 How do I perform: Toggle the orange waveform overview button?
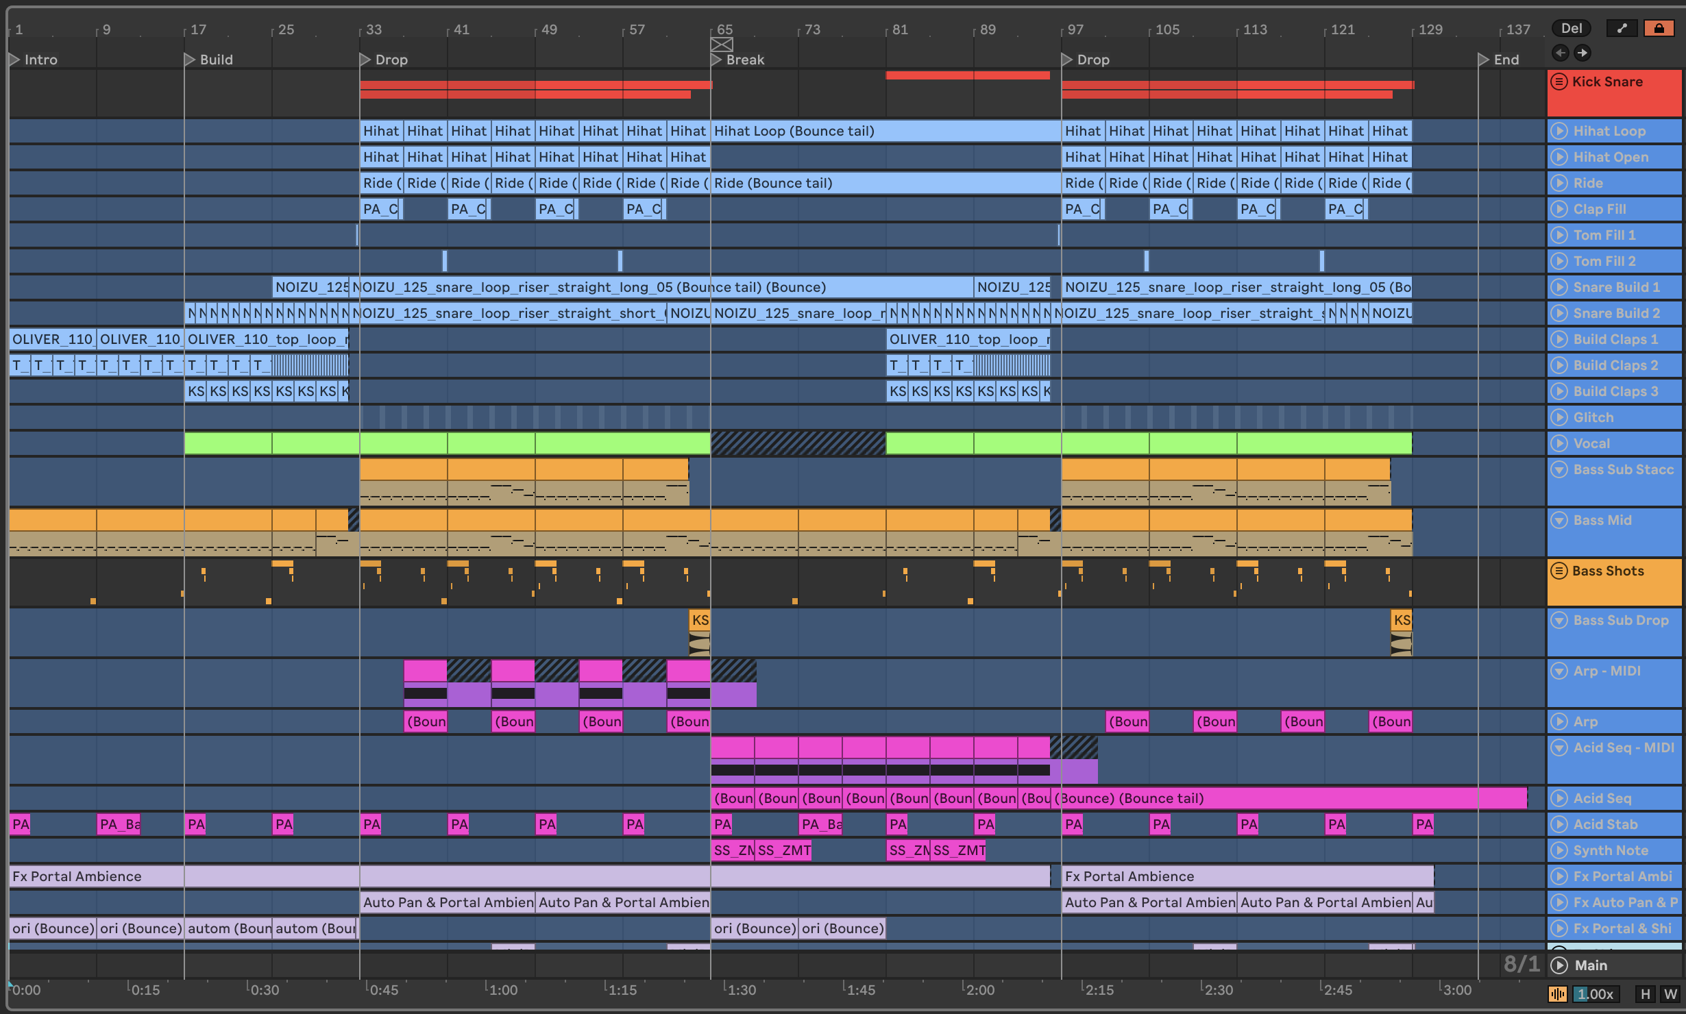1557,994
